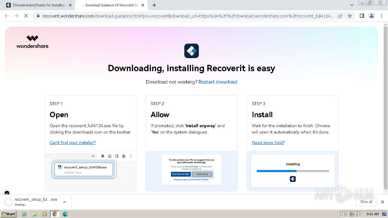Click Restart download link
The image size is (388, 218).
[218, 82]
